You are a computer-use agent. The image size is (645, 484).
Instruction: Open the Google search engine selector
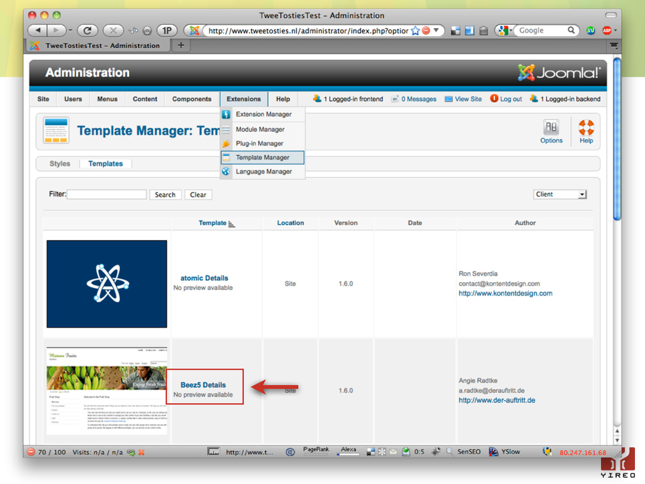(x=505, y=30)
